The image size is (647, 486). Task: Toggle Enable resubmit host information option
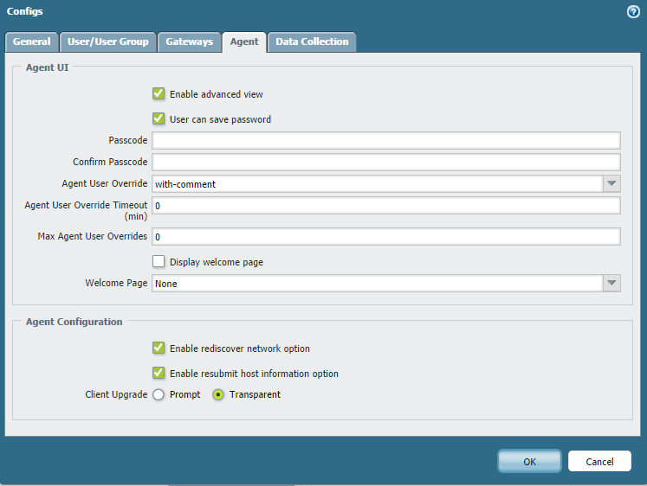pyautogui.click(x=159, y=373)
